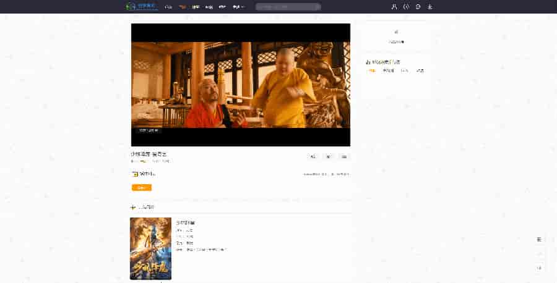The width and height of the screenshot is (557, 283).
Task: Click the orange episode button under playlist
Action: (x=142, y=187)
